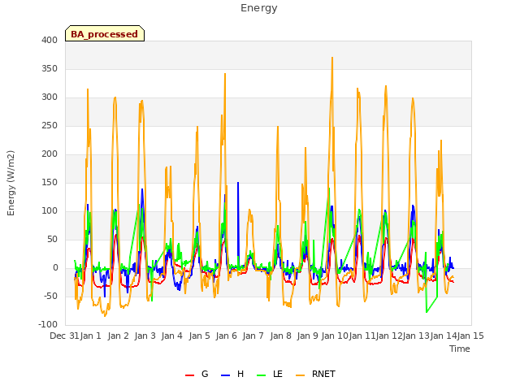Click the Jan 5 tick label
Viewport: 520px width, 390px height.
[x=199, y=336]
